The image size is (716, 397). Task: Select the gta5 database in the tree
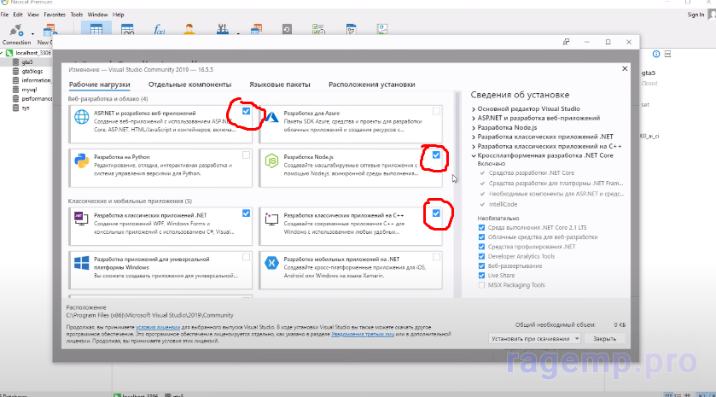(x=27, y=62)
